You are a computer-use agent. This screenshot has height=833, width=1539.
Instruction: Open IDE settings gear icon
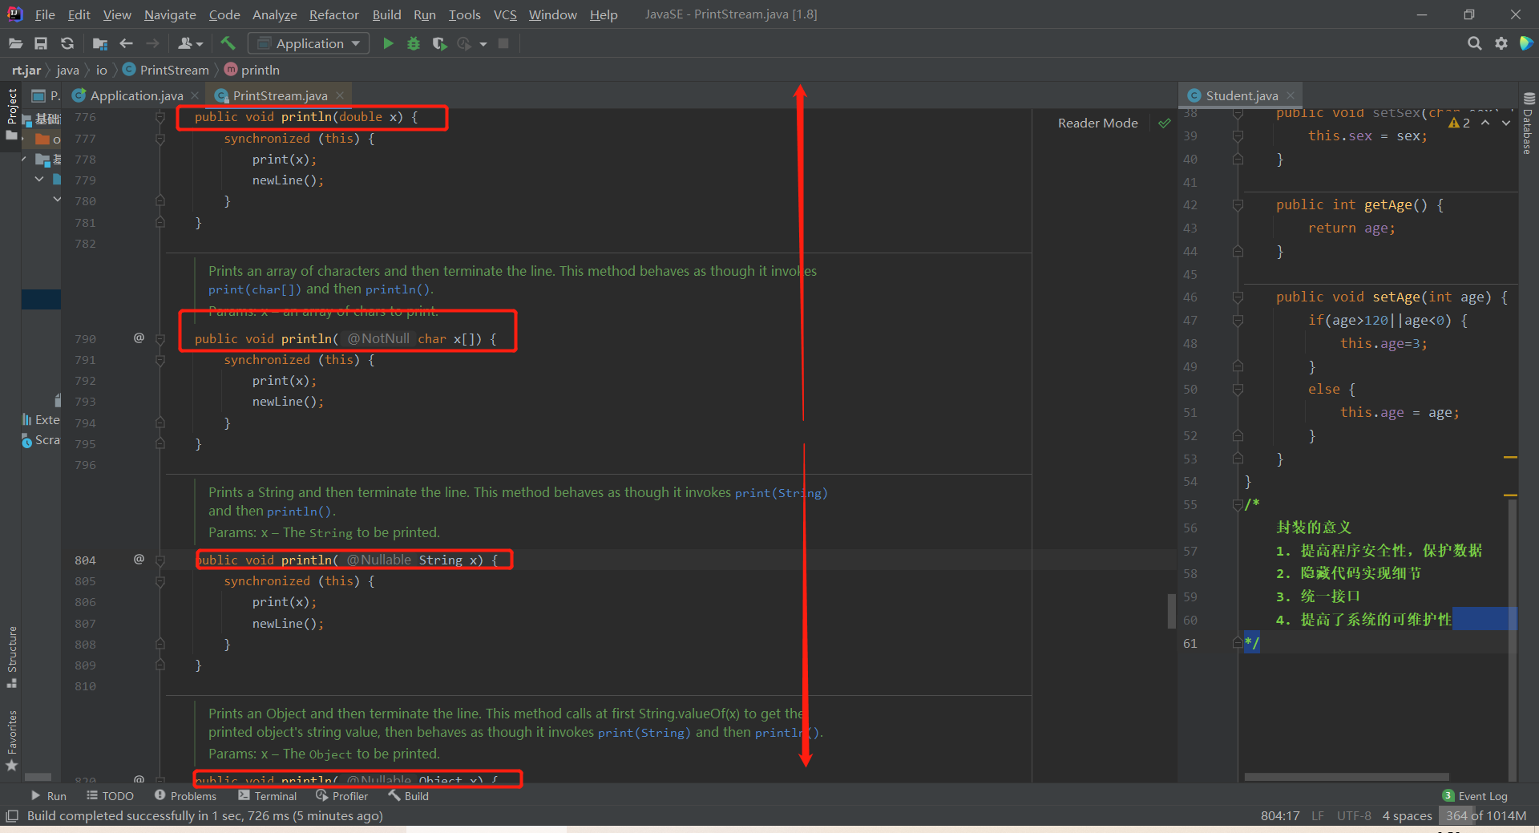pos(1501,43)
